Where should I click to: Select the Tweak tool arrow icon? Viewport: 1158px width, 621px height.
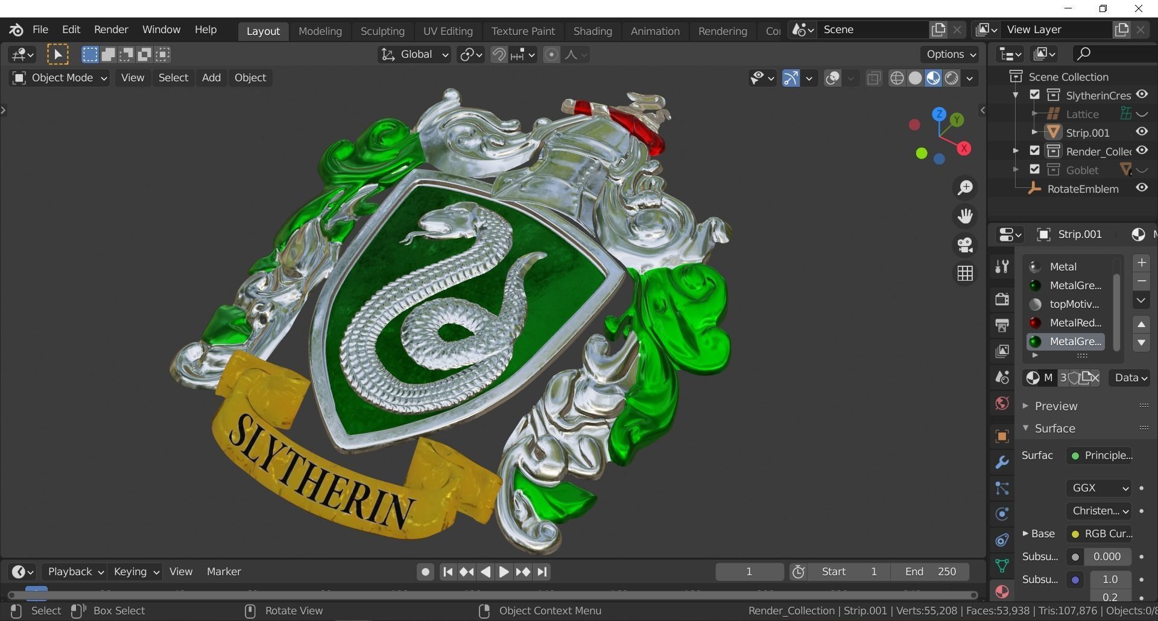click(x=58, y=55)
